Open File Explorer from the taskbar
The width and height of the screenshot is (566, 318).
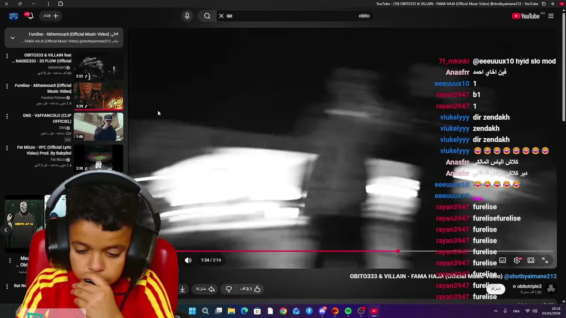(x=231, y=311)
